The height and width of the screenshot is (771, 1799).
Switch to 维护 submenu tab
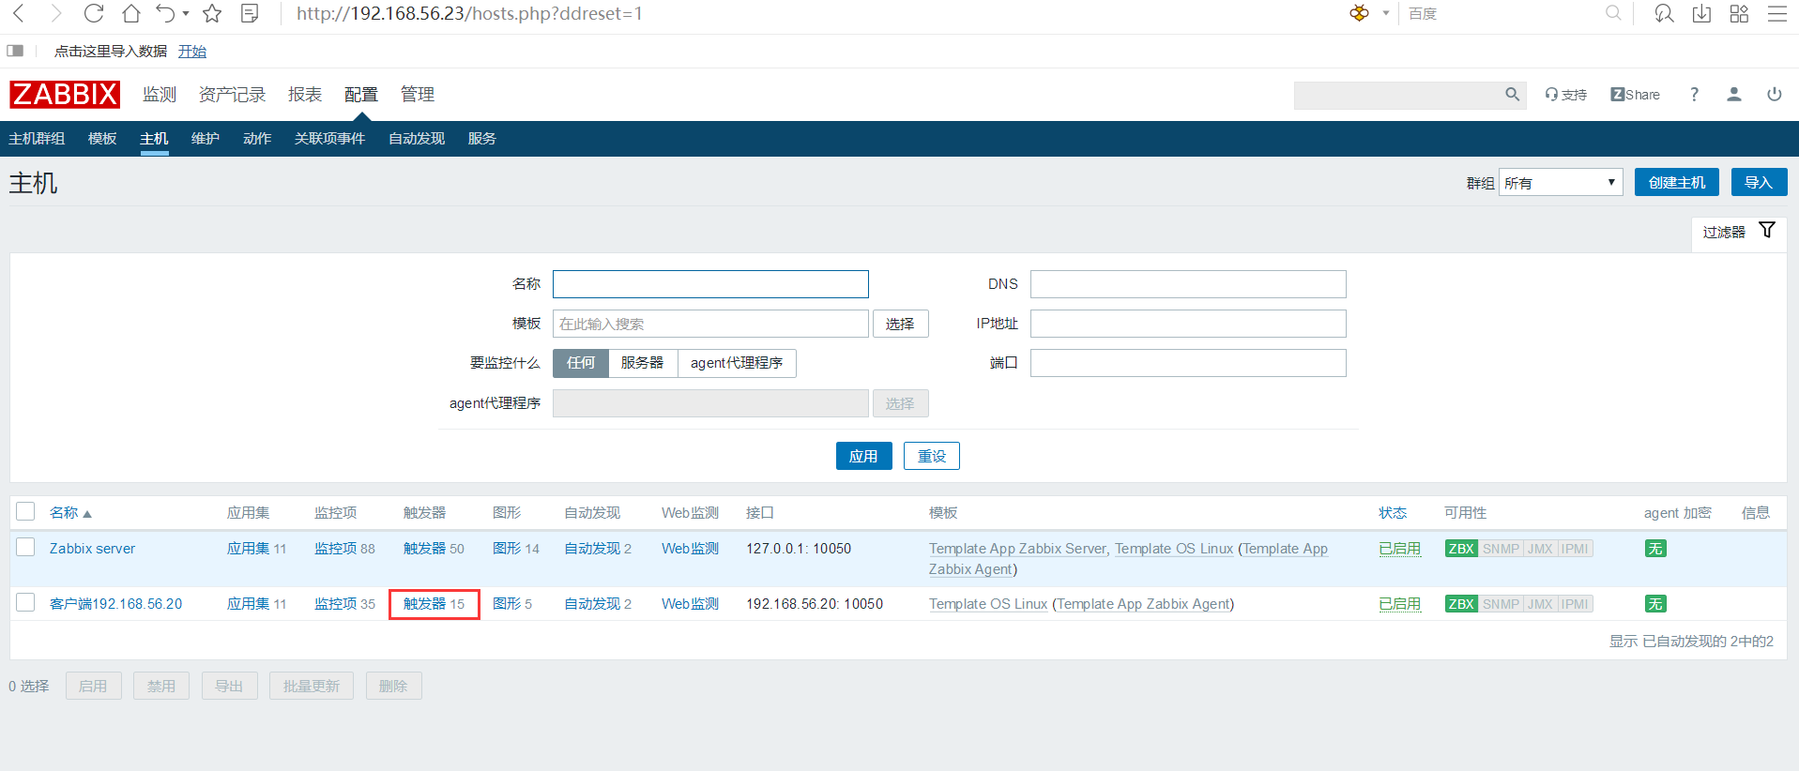206,139
